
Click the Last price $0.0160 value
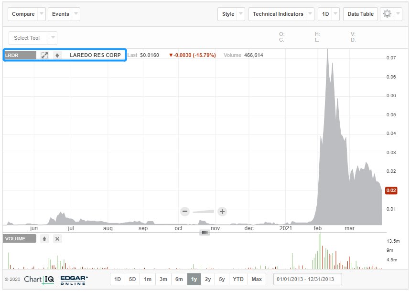point(149,55)
